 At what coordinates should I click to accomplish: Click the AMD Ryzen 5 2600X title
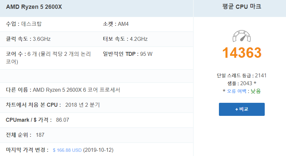34,7
